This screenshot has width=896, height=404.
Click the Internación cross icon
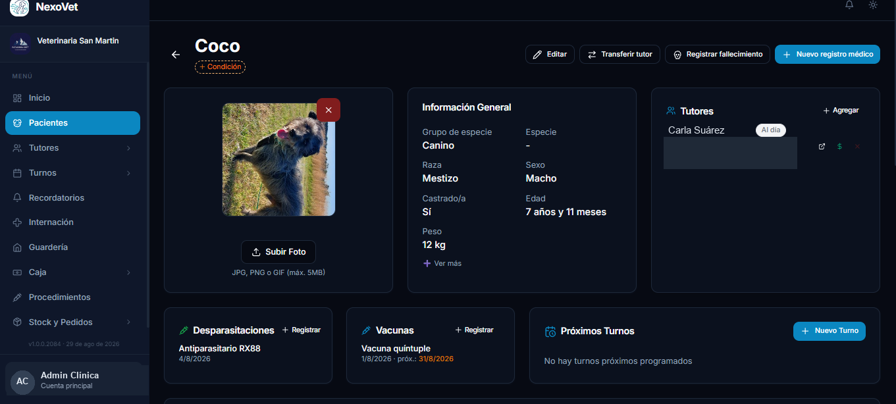pos(17,222)
